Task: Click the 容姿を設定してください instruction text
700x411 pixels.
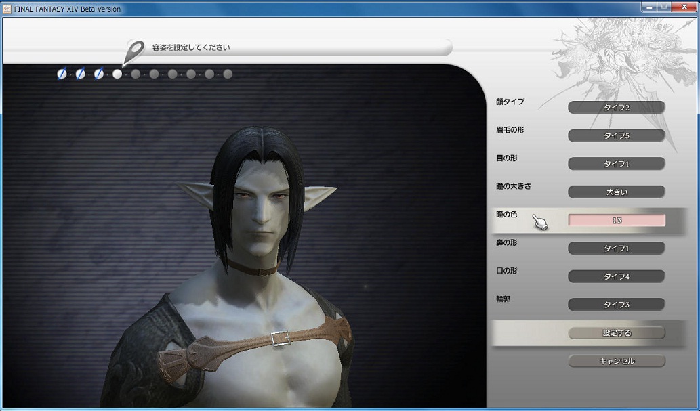Action: 191,47
